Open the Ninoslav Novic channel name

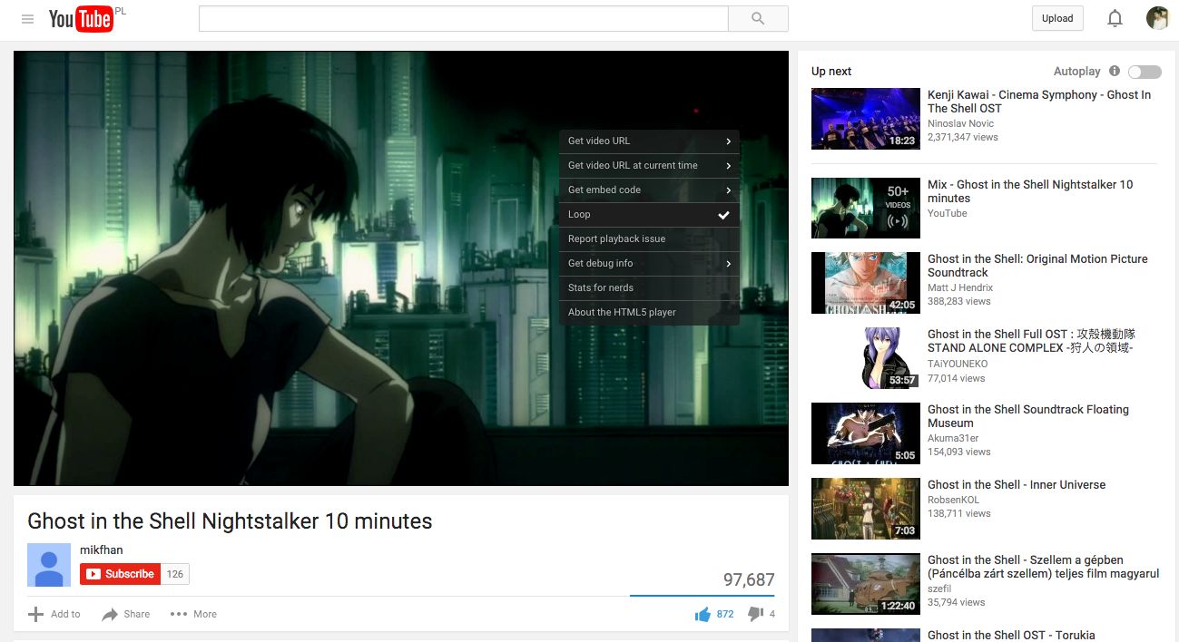960,123
